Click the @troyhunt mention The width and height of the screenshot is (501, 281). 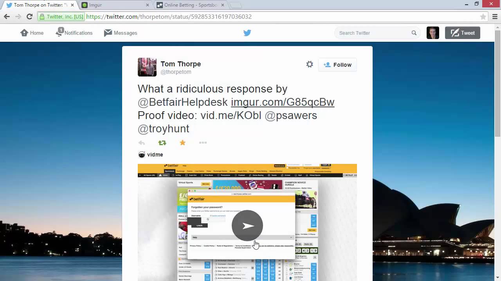tap(164, 129)
